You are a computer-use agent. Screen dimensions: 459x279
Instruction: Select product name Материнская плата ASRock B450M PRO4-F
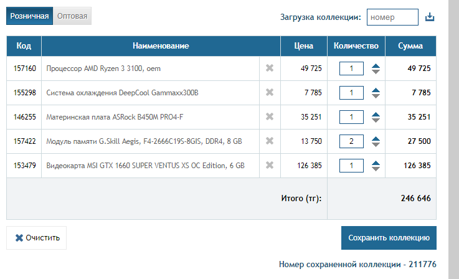115,117
